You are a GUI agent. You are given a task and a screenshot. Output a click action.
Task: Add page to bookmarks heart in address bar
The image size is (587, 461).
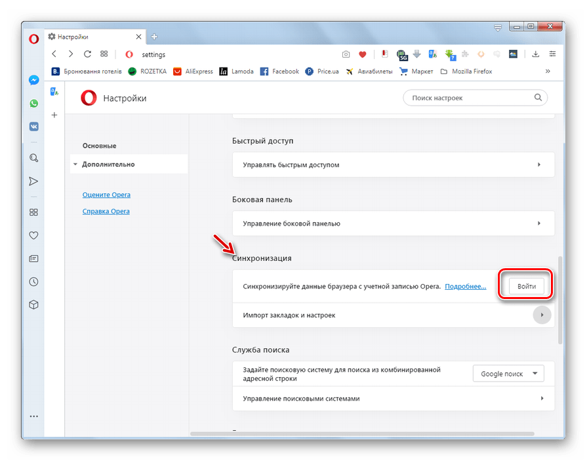(362, 54)
